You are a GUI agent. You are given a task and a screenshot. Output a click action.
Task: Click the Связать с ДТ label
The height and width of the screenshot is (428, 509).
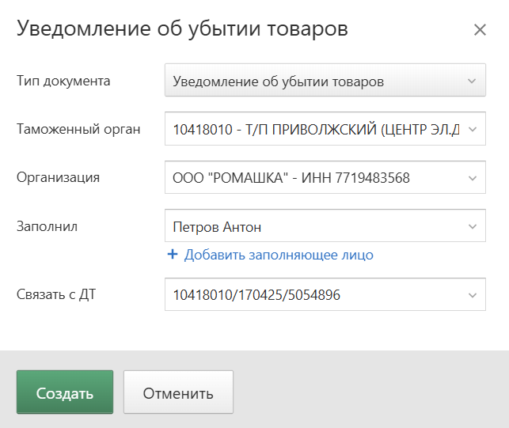pos(56,294)
